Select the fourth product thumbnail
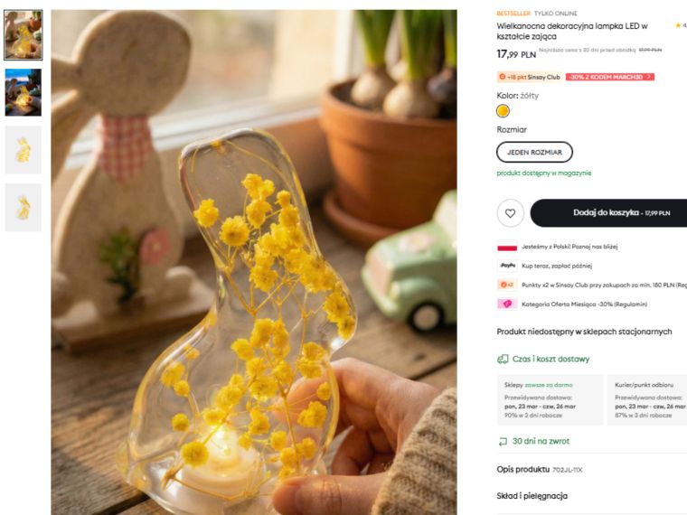This screenshot has height=515, width=687. click(24, 208)
